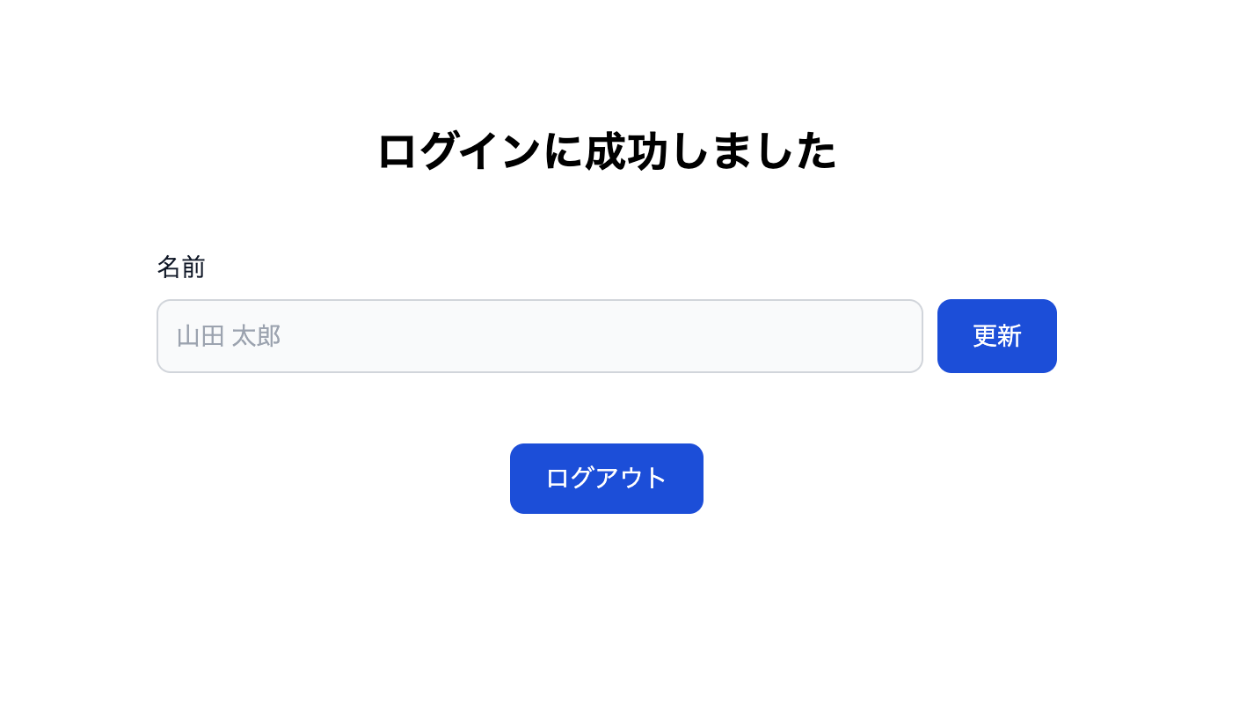Submit the name with 更新

pos(996,336)
